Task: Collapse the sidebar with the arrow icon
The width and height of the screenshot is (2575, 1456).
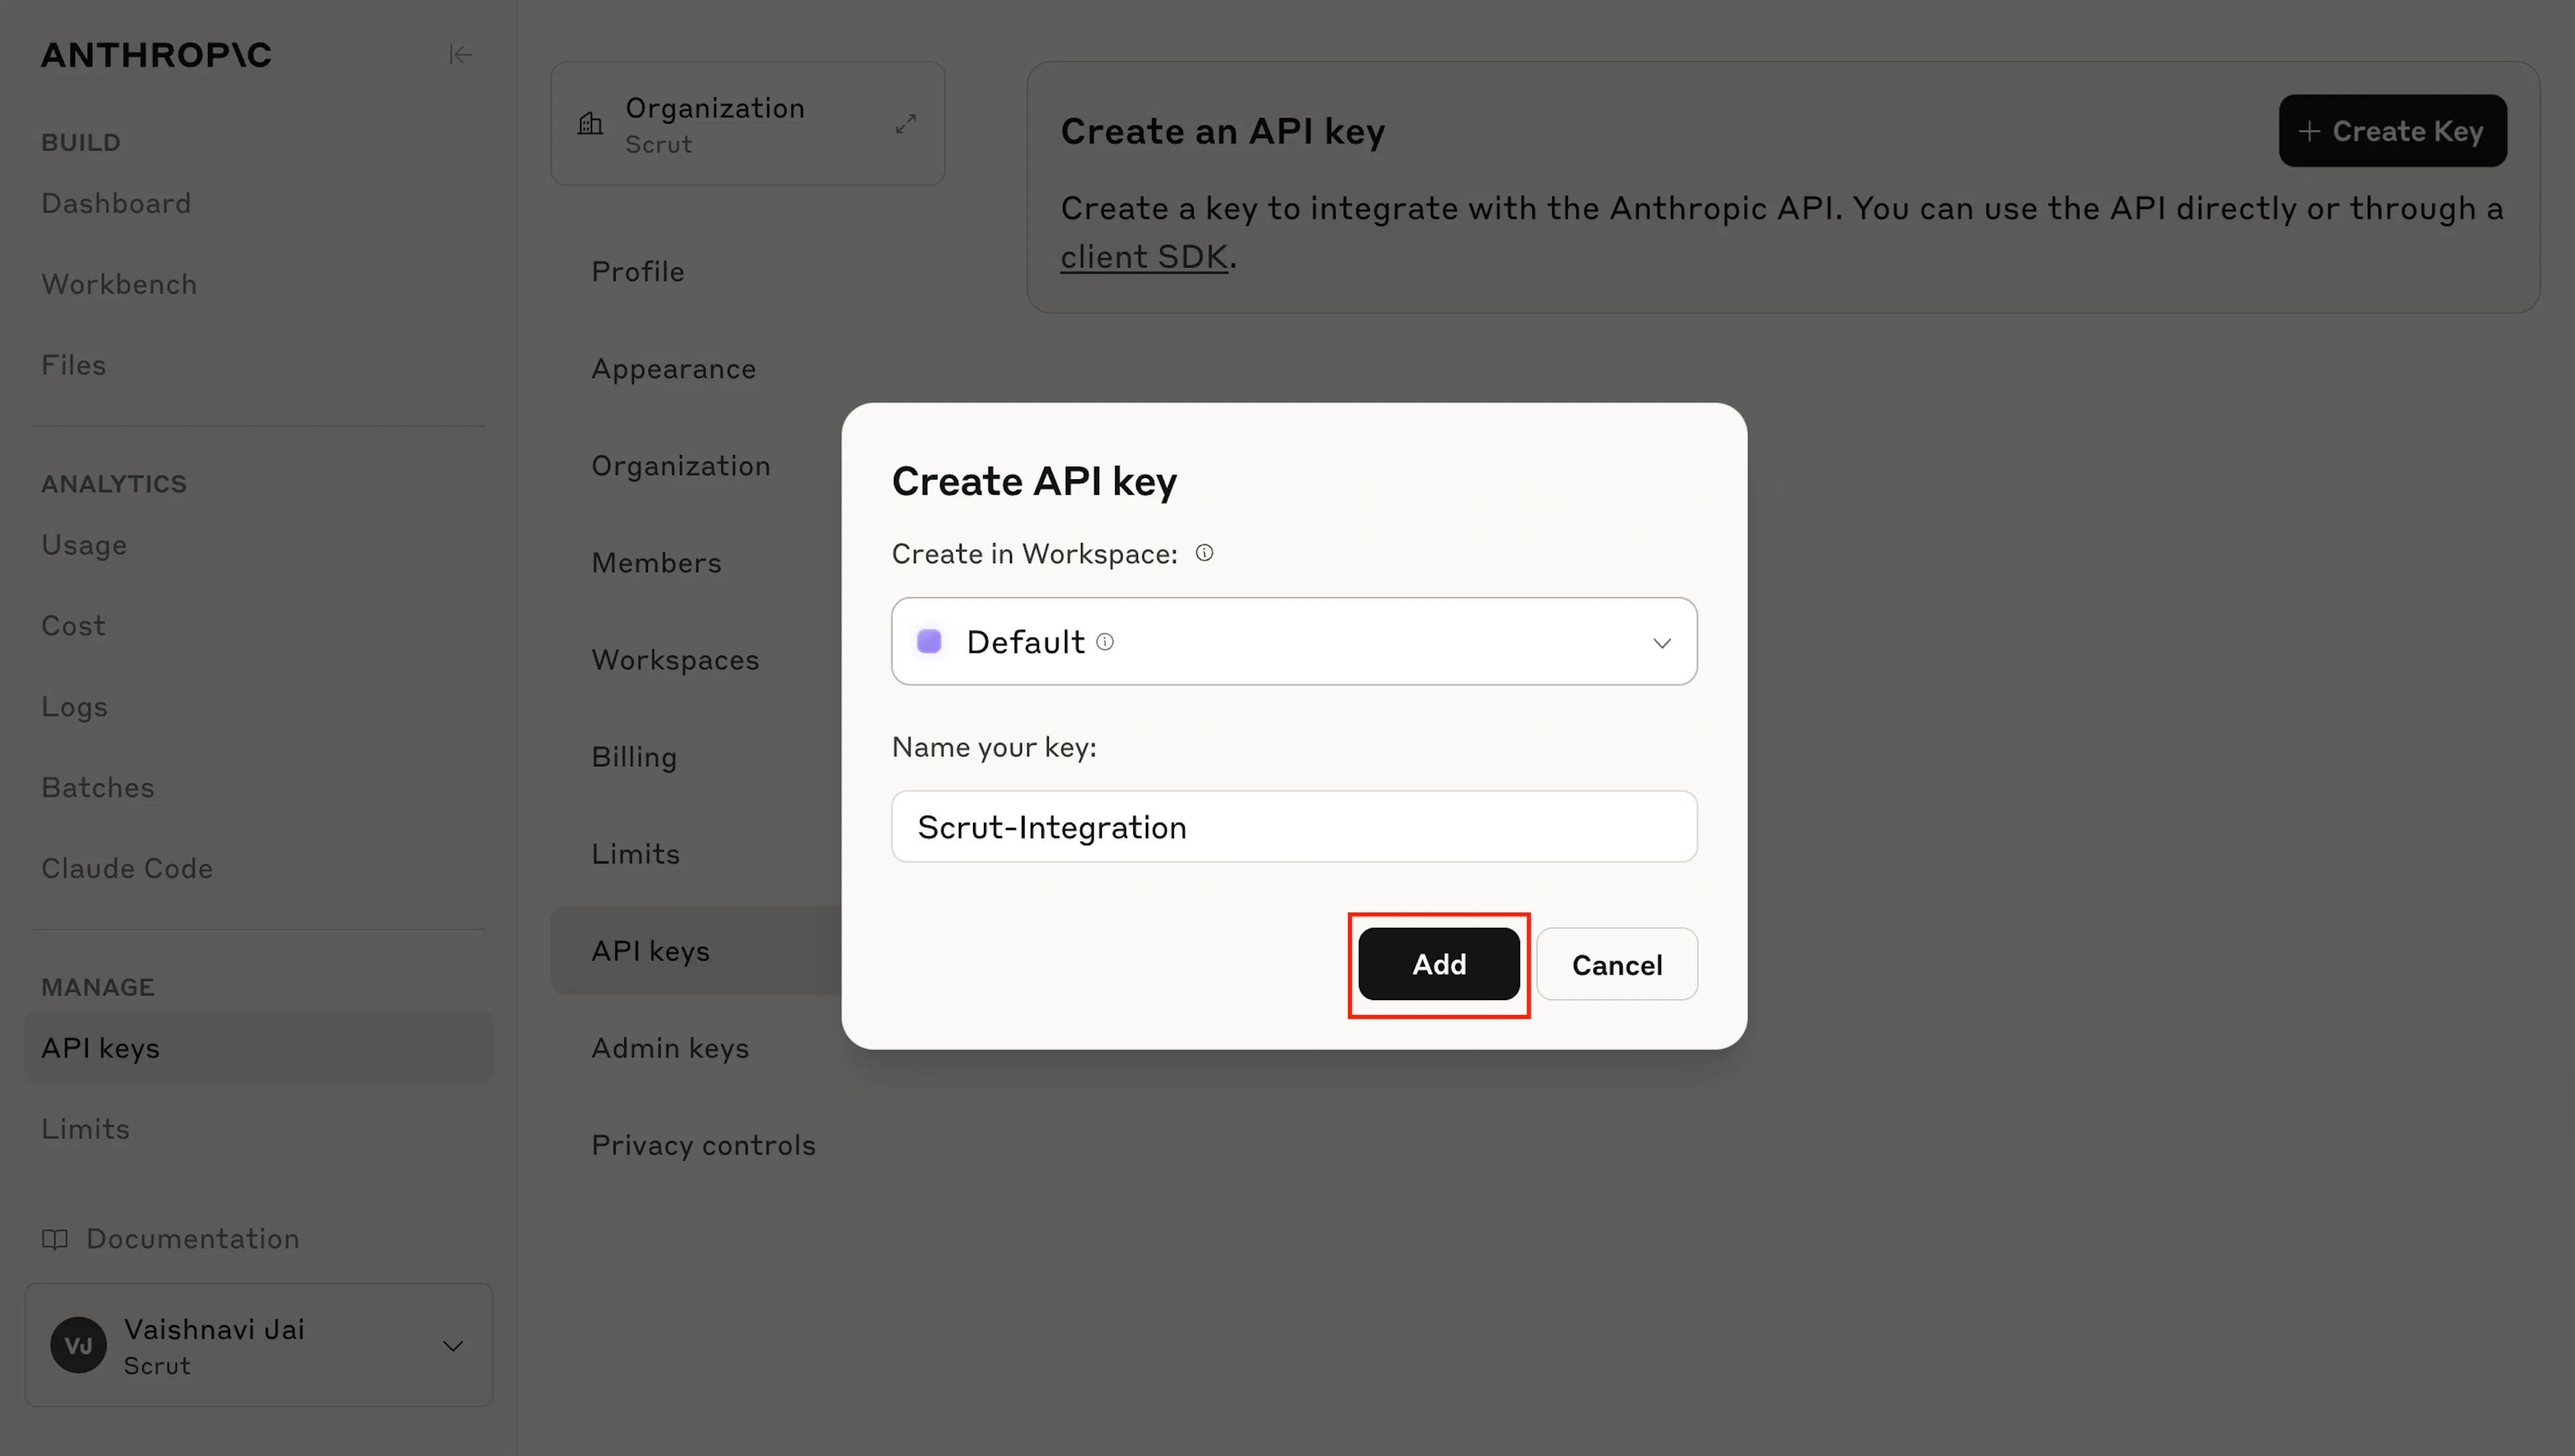Action: [460, 54]
